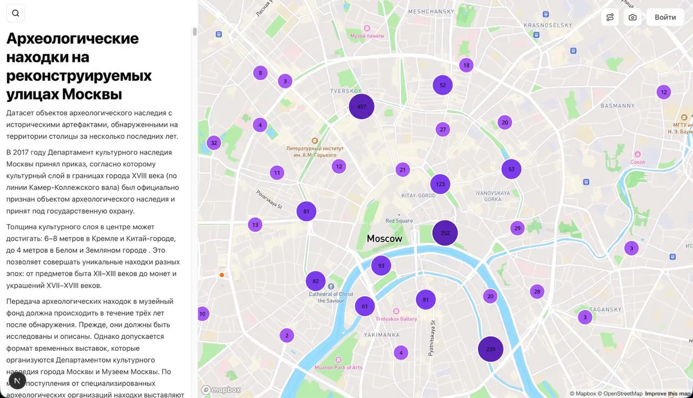The image size is (693, 398).
Task: Open the 239 cluster marker
Action: (x=491, y=349)
